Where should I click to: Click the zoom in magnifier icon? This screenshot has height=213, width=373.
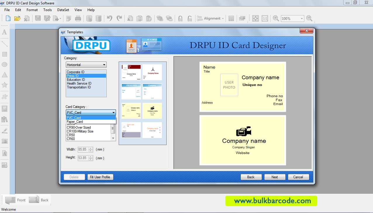(x=276, y=18)
